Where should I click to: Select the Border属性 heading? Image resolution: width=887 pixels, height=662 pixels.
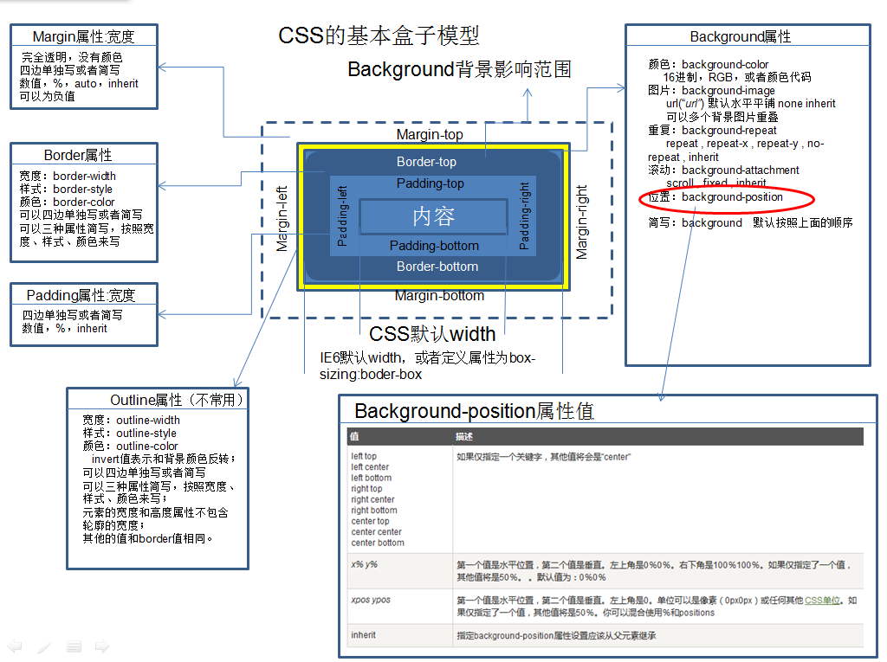click(83, 154)
